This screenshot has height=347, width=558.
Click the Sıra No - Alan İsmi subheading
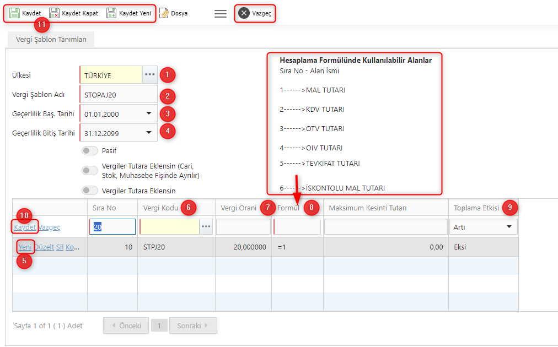309,71
